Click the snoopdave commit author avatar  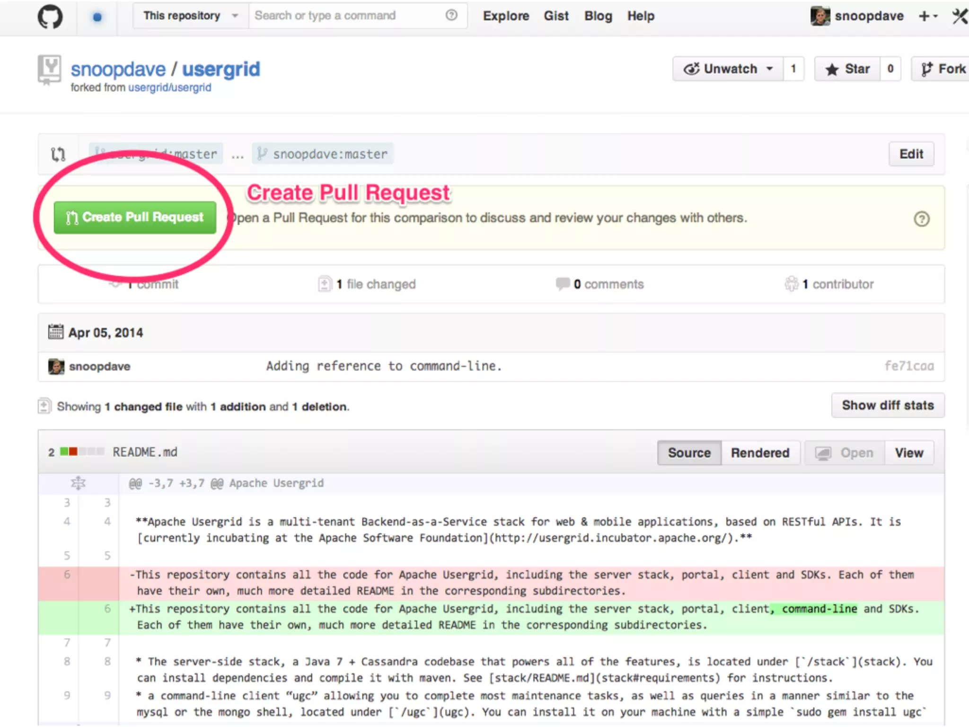point(56,366)
